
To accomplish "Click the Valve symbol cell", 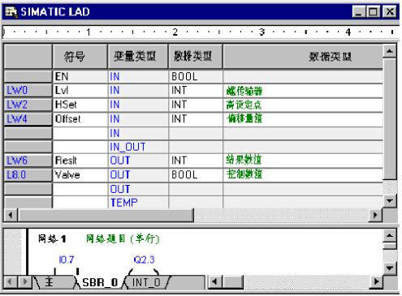I will click(80, 175).
